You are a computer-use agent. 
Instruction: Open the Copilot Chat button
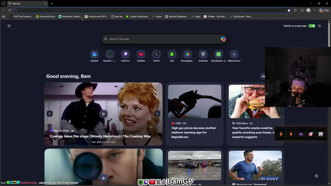coord(324,10)
